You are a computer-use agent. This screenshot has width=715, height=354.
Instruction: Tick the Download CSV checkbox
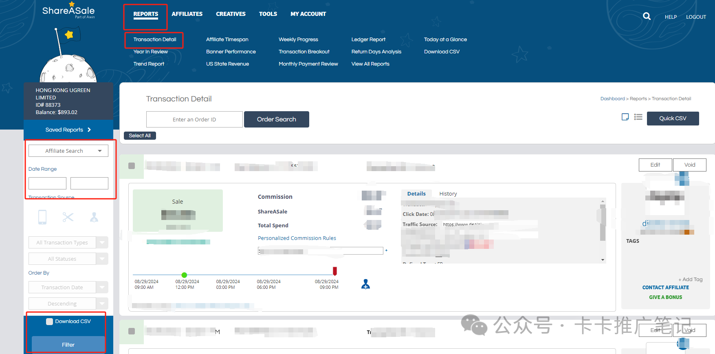tap(49, 321)
